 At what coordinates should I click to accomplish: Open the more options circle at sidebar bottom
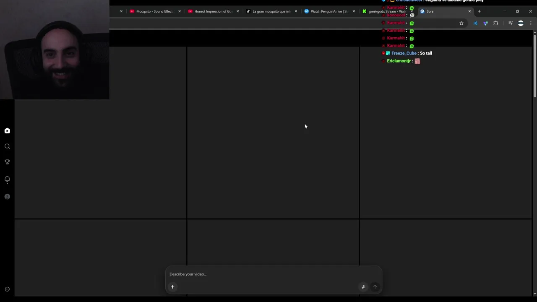(x=7, y=289)
